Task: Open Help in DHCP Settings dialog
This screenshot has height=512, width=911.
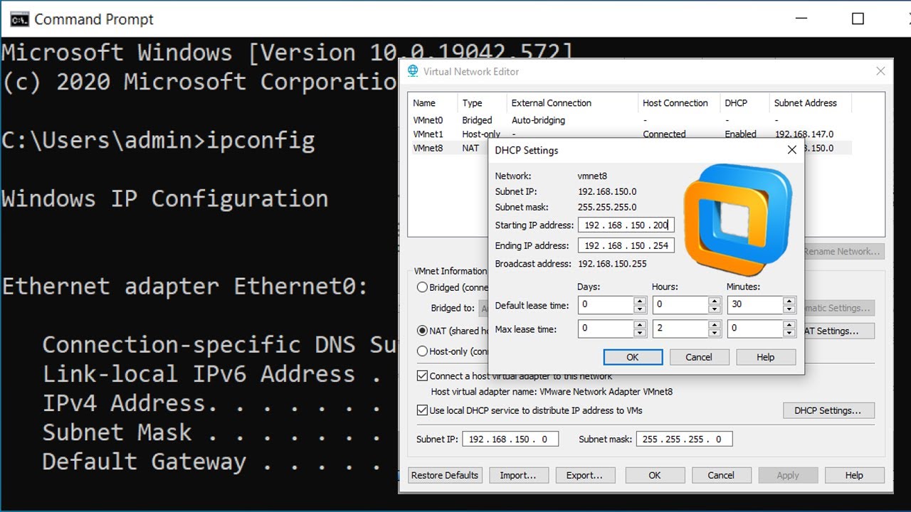Action: 766,357
